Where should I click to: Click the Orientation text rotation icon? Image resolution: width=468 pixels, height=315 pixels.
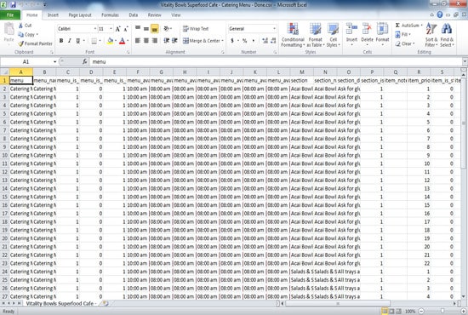point(167,29)
